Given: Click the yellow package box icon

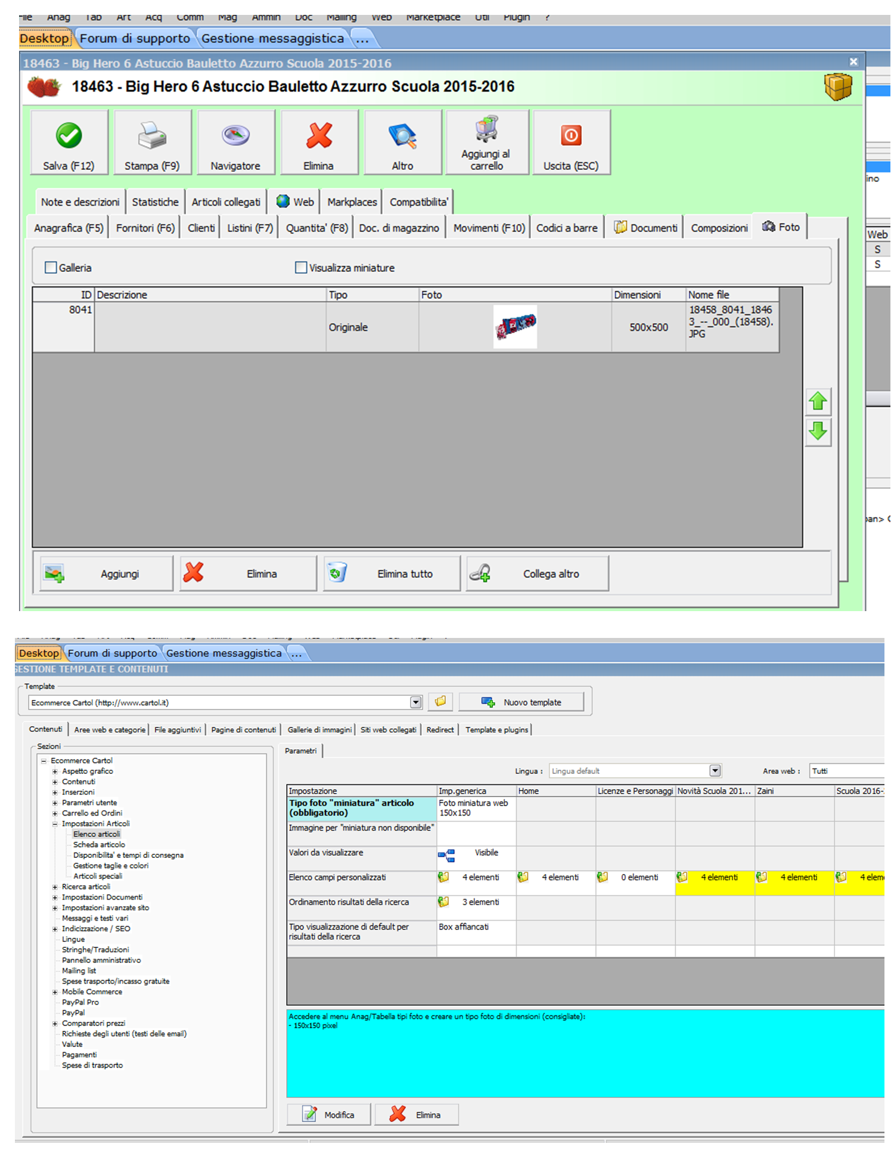Looking at the screenshot, I should coord(838,87).
